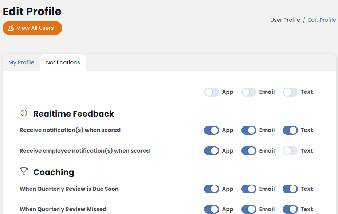Disable Email for Receive notification(s) when scored
Screen dimensions: 338x214
pyautogui.click(x=249, y=130)
